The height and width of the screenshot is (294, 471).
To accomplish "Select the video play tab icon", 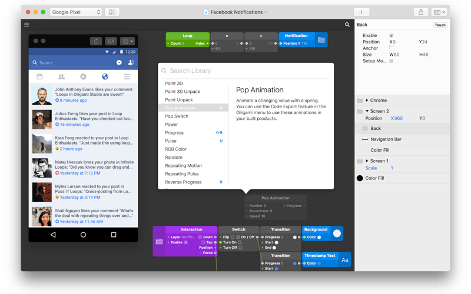I will point(83,76).
